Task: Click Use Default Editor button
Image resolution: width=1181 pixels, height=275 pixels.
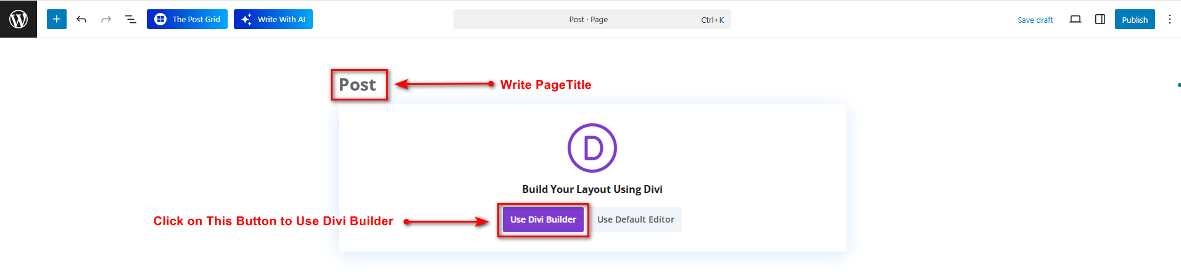Action: click(x=636, y=220)
